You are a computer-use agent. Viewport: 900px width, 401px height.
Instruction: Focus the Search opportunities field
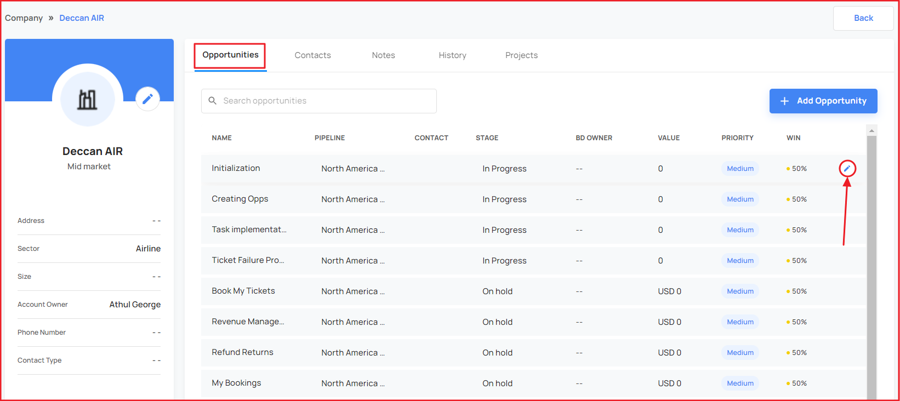pyautogui.click(x=319, y=101)
